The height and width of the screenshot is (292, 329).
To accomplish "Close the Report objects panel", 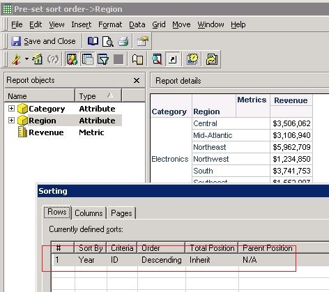I will point(137,81).
